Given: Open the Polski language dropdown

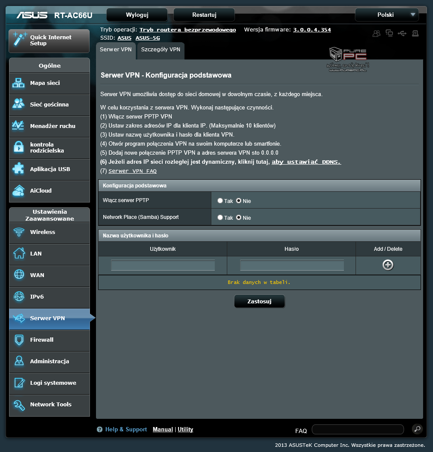Looking at the screenshot, I should (387, 15).
